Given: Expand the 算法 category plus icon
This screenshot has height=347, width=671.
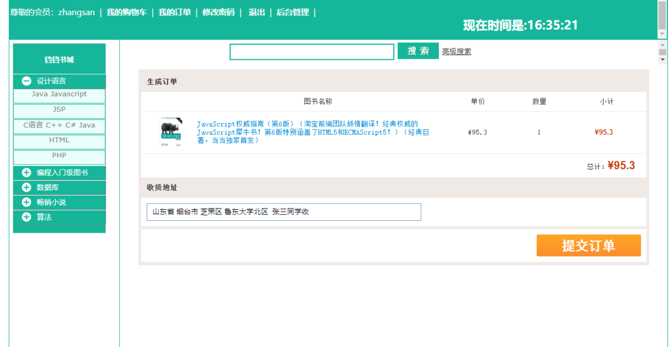Looking at the screenshot, I should click(26, 218).
